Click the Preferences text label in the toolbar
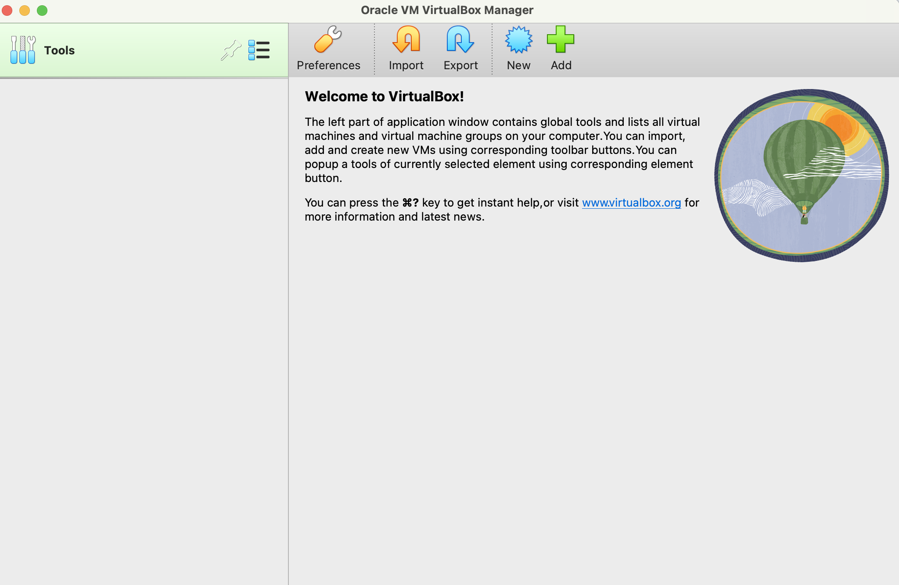This screenshot has height=585, width=899. pyautogui.click(x=328, y=65)
